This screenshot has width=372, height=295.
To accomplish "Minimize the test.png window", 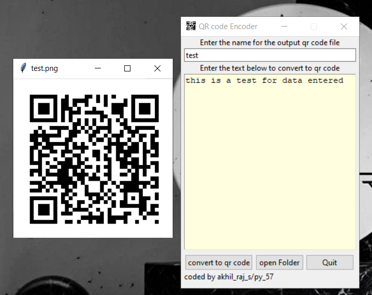I will 98,68.
